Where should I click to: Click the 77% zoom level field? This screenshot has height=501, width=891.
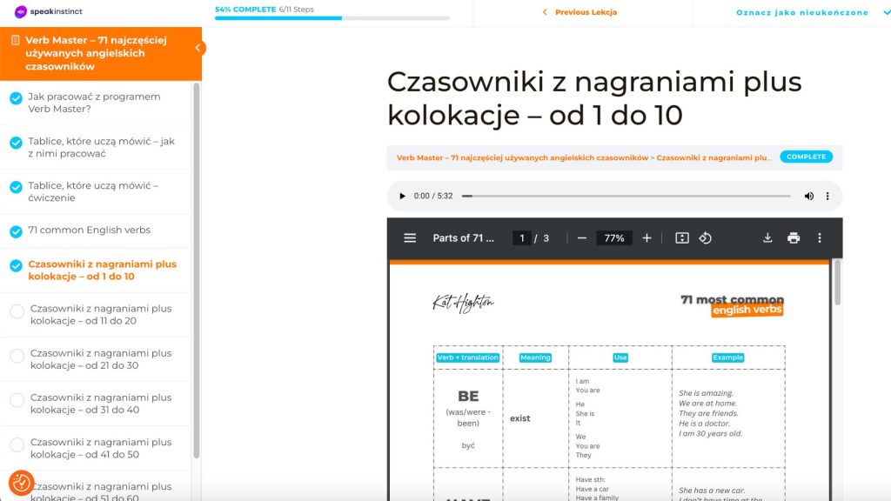(613, 238)
